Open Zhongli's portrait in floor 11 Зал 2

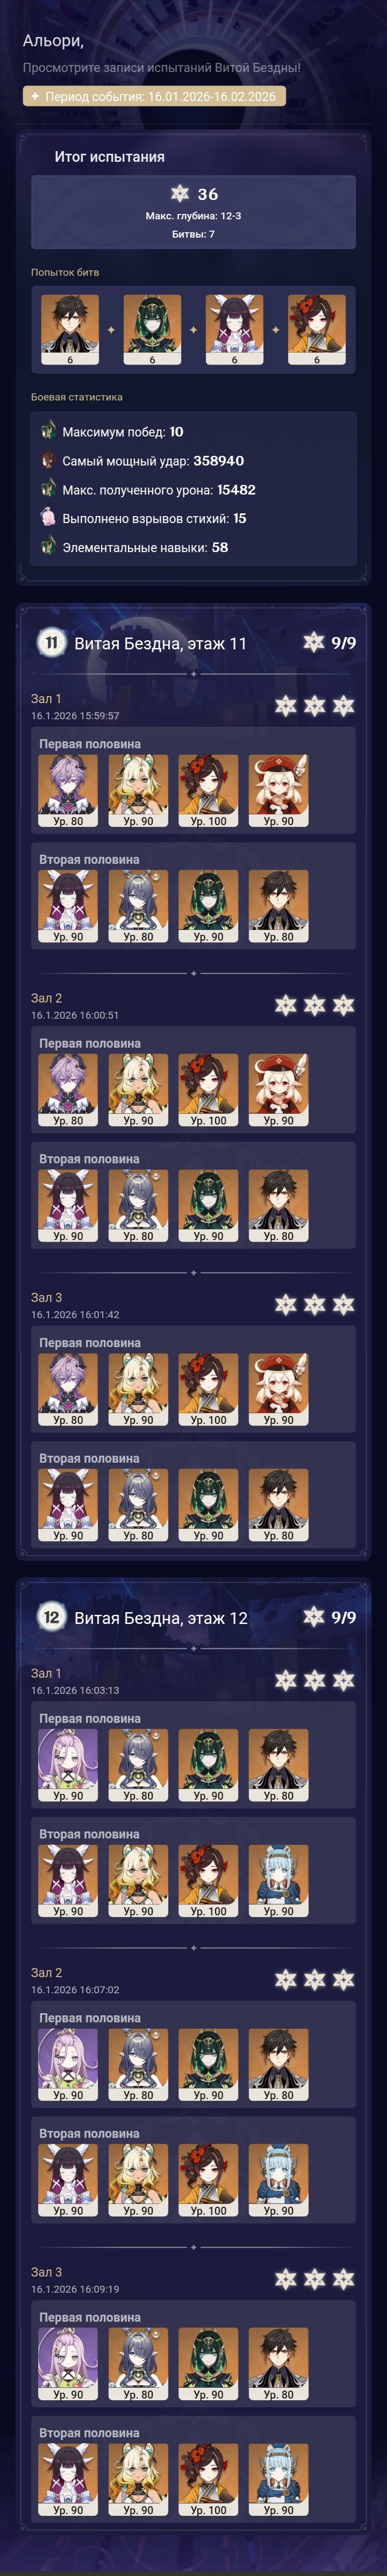point(278,1206)
